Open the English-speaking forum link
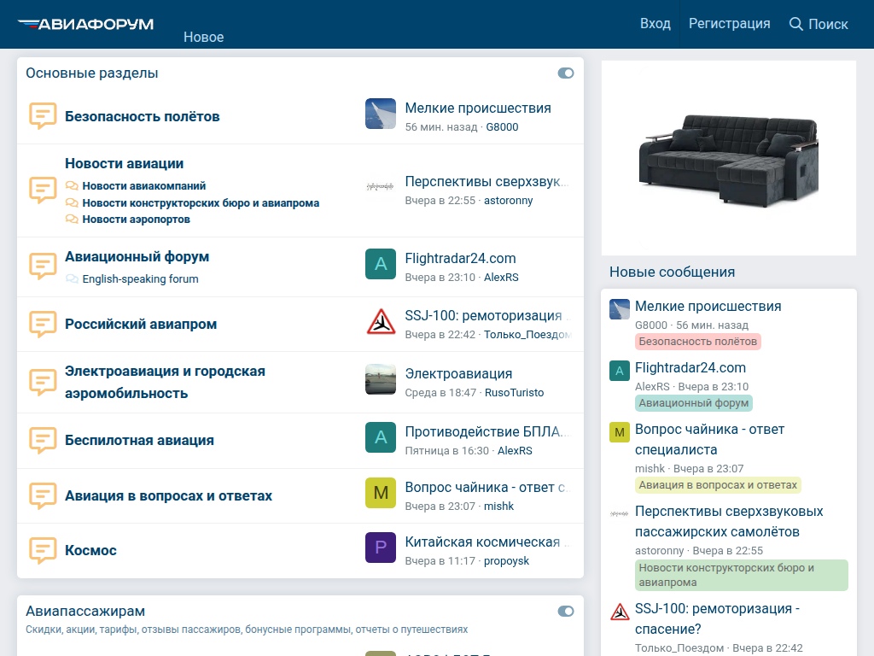Viewport: 874px width, 656px height. 140,278
